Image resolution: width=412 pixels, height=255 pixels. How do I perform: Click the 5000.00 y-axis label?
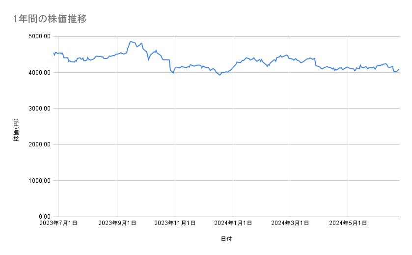pyautogui.click(x=40, y=36)
